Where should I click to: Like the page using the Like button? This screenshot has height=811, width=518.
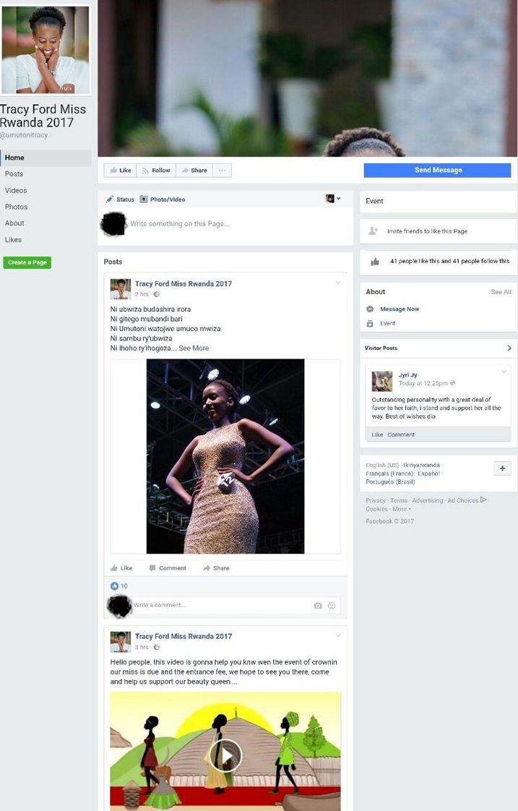pyautogui.click(x=120, y=170)
